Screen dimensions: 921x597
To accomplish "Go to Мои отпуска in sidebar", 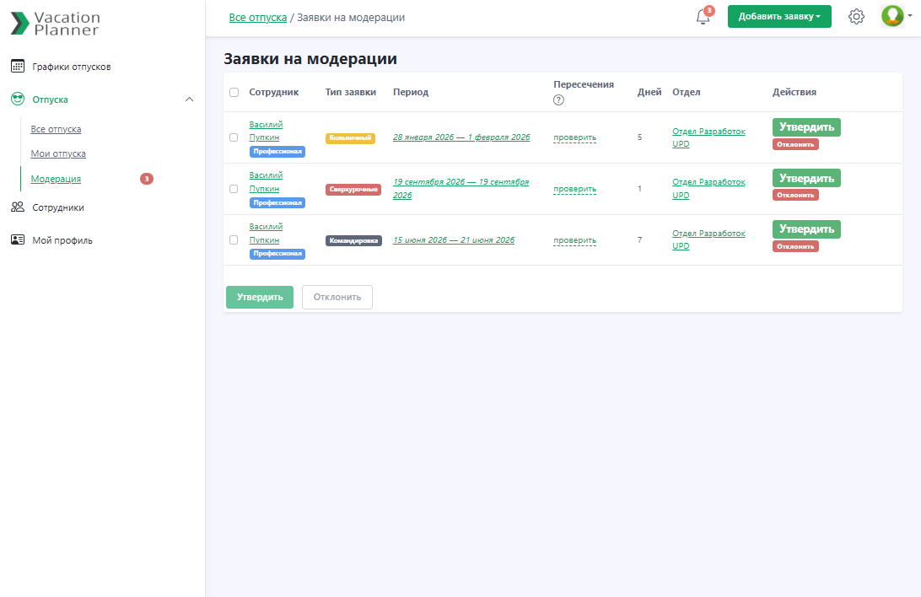I will tap(58, 153).
